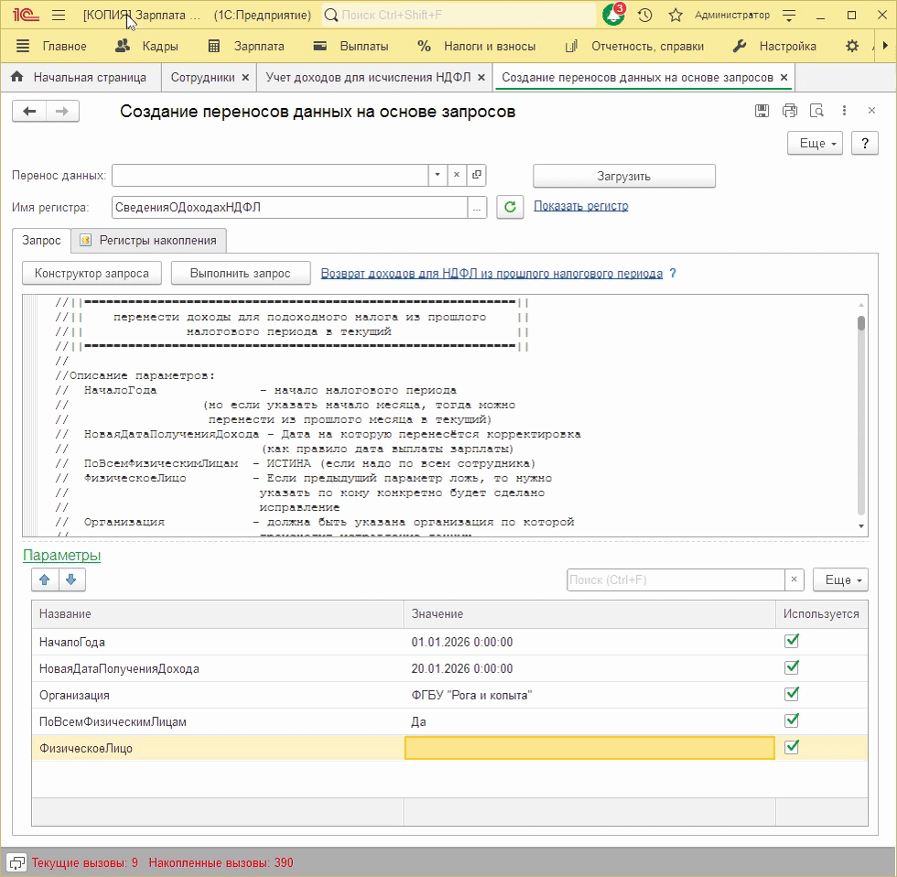Image resolution: width=897 pixels, height=877 pixels.
Task: Open the Зарплата section
Action: 246,47
